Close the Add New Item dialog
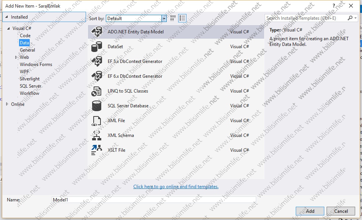Viewport: 362px width, 220px height. pyautogui.click(x=351, y=6)
